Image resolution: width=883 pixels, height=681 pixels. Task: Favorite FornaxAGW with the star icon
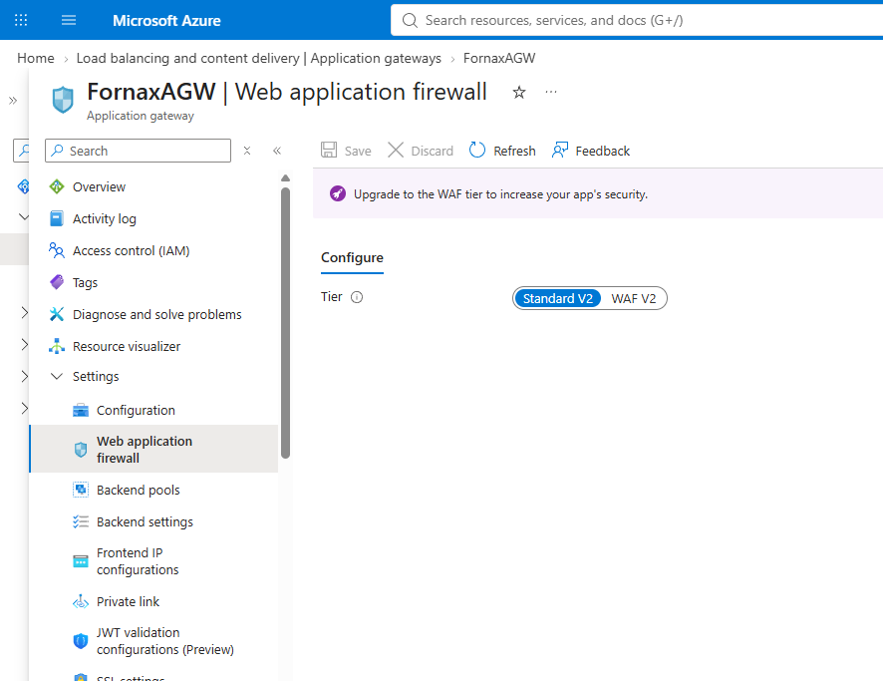[x=519, y=93]
